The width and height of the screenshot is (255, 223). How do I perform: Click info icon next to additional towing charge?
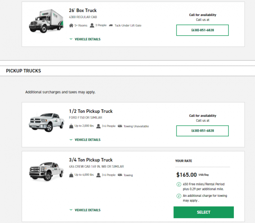[179, 196]
